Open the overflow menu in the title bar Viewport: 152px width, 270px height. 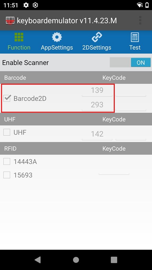(x=140, y=20)
